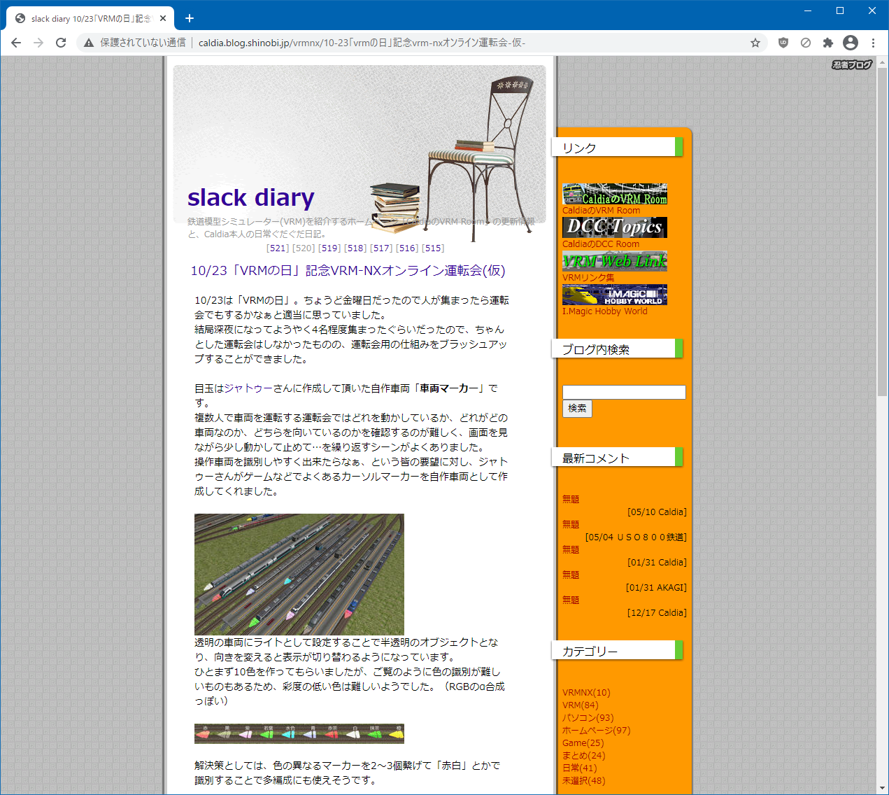Open the marker color strip image
889x795 pixels.
point(299,733)
